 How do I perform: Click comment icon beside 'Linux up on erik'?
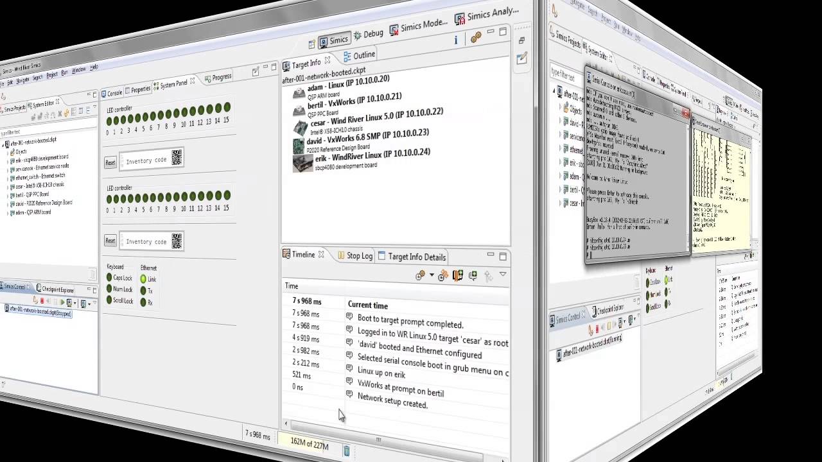point(349,368)
